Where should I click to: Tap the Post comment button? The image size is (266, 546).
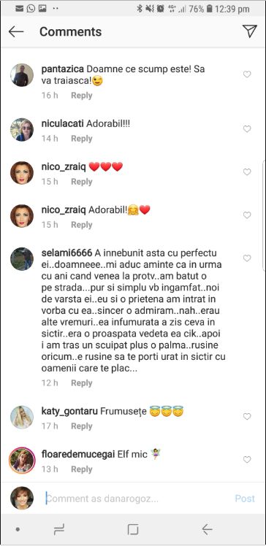(x=245, y=499)
